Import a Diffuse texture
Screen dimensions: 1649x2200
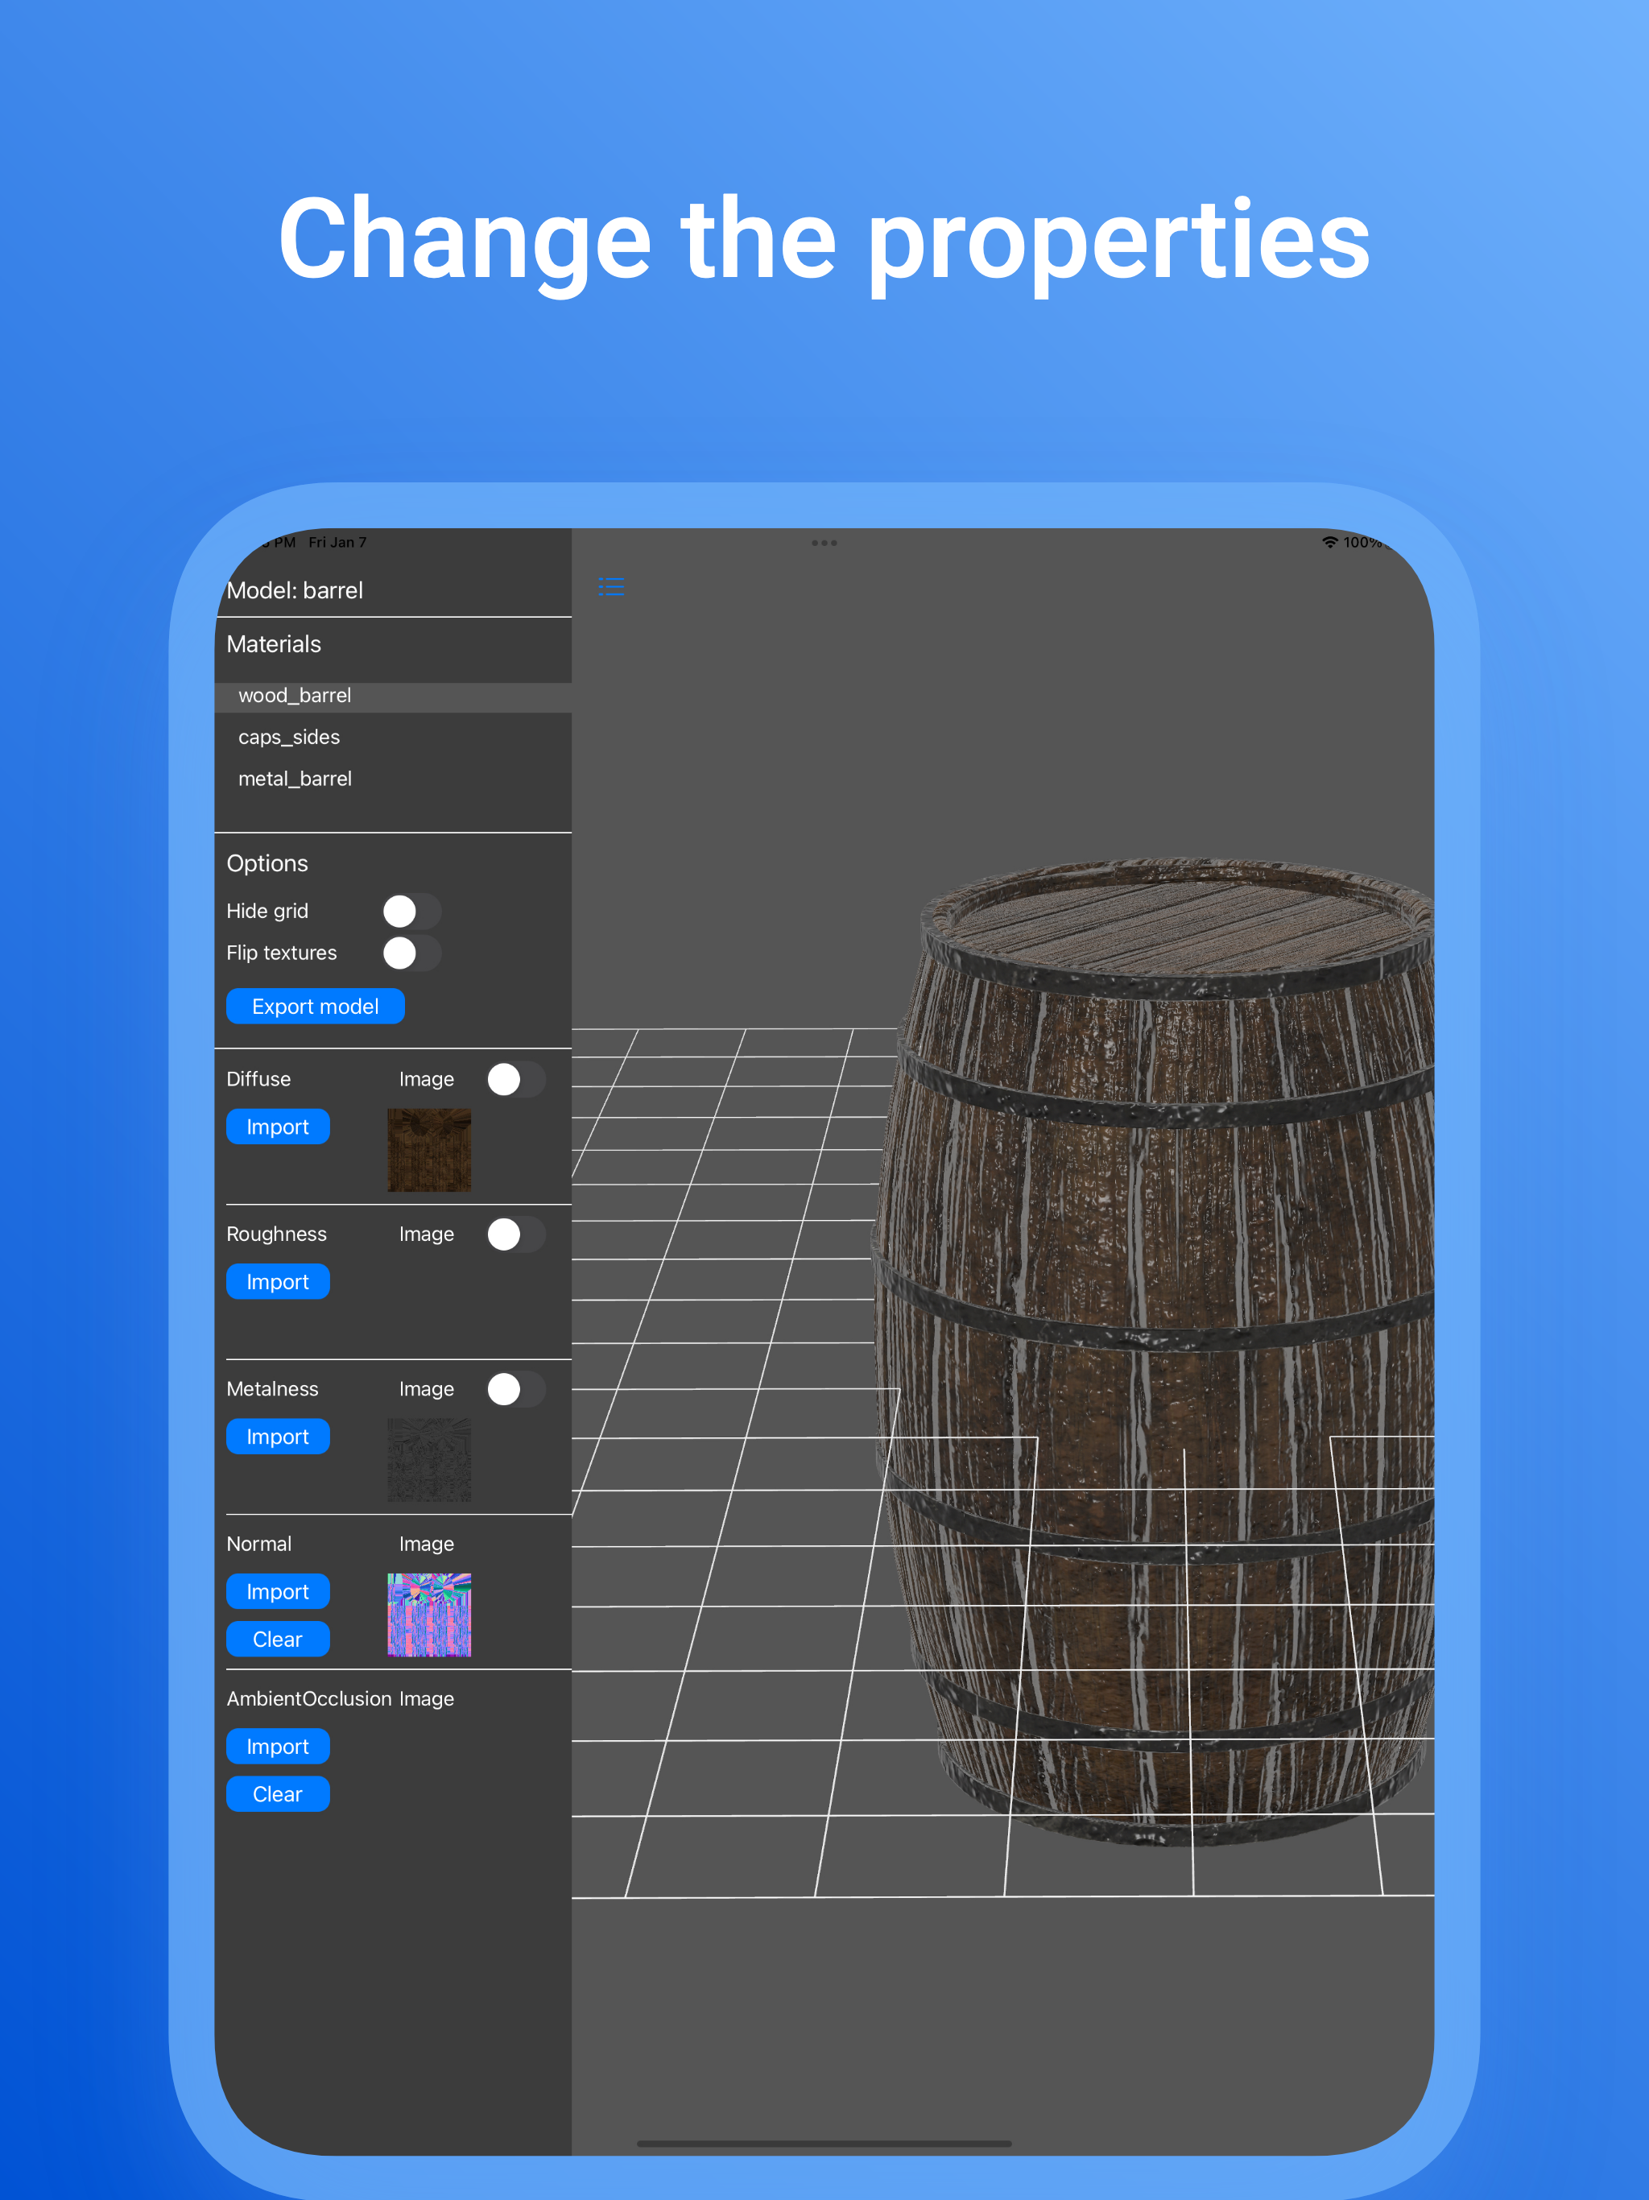[278, 1127]
